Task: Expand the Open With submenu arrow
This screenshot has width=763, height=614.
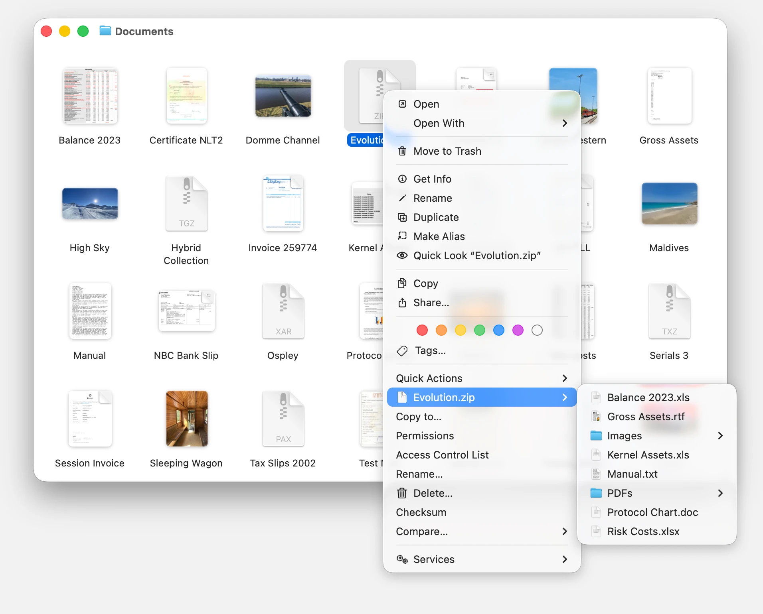Action: (x=565, y=123)
